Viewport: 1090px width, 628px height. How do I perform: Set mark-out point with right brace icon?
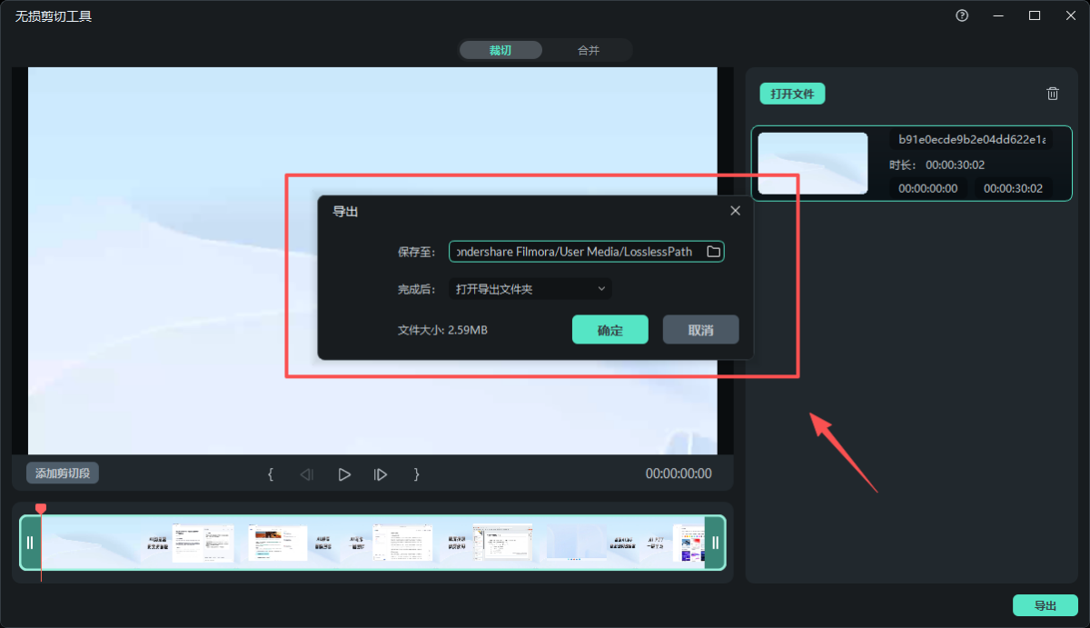coord(417,474)
